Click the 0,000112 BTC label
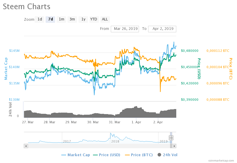The height and width of the screenshot is (163, 237). 218,51
